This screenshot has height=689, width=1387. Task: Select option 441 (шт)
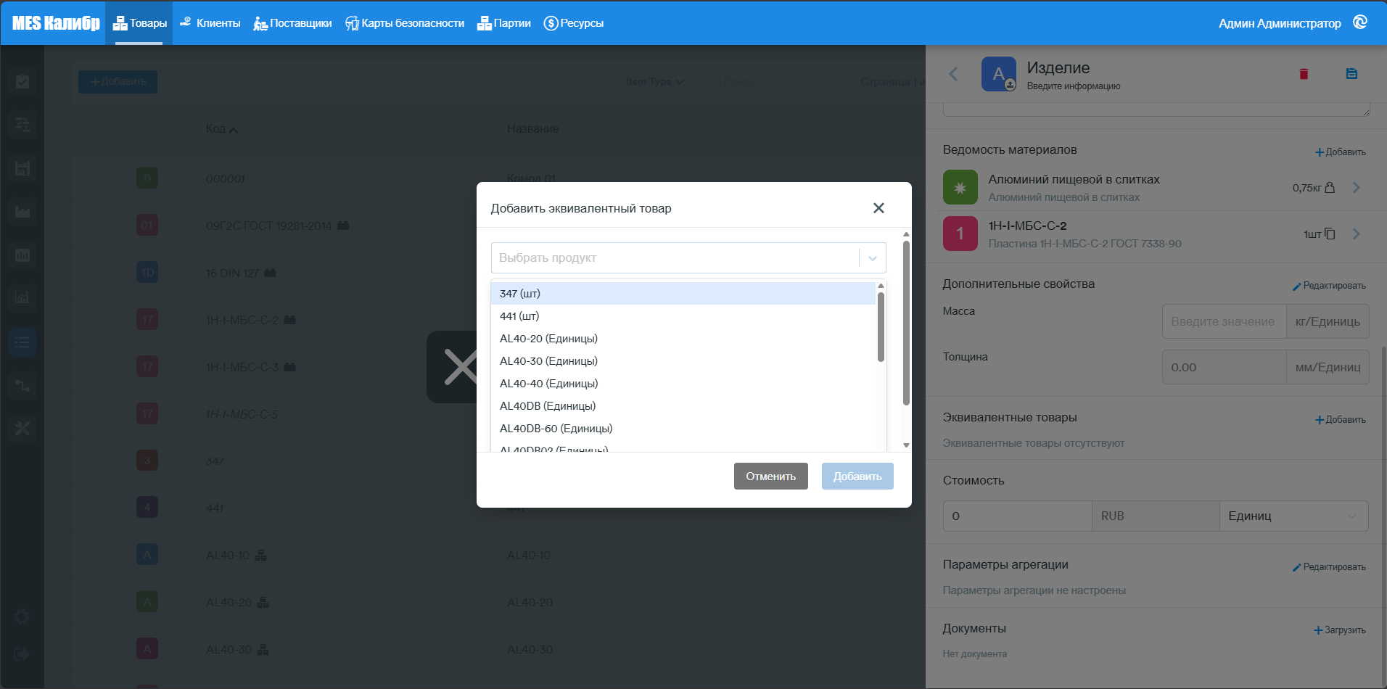point(683,316)
